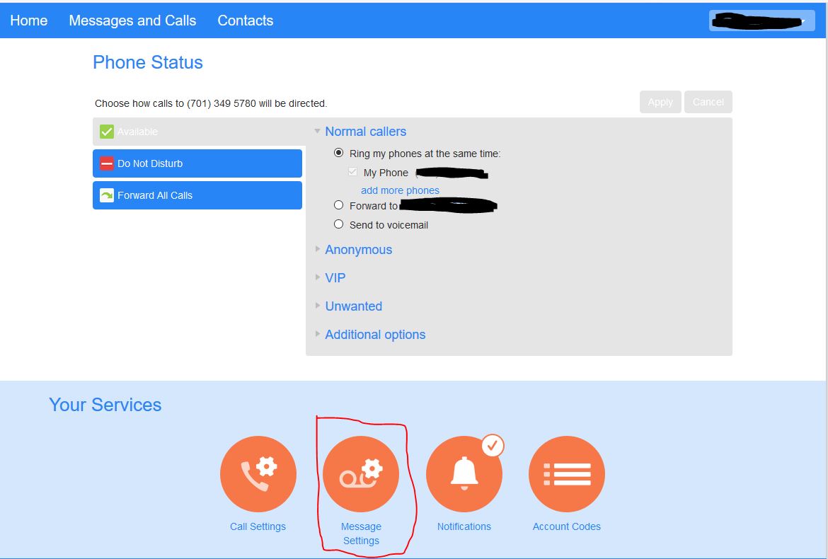The width and height of the screenshot is (828, 559).
Task: Open the Contacts tab
Action: (245, 21)
